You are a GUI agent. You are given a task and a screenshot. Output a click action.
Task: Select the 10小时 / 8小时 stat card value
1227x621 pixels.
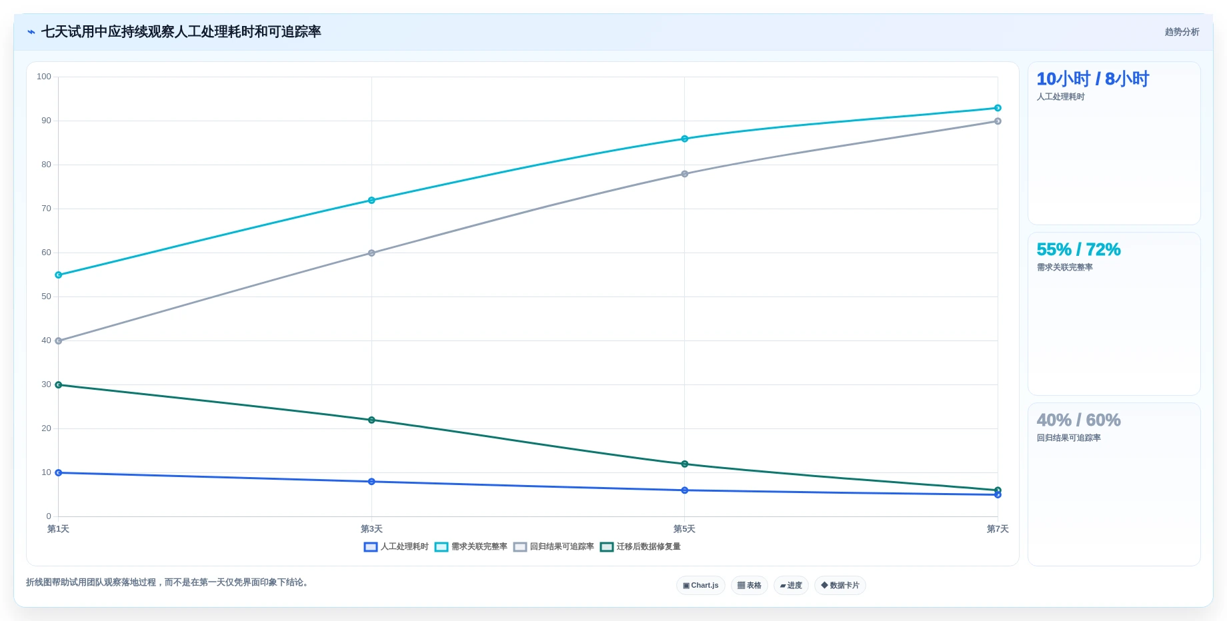click(x=1092, y=79)
